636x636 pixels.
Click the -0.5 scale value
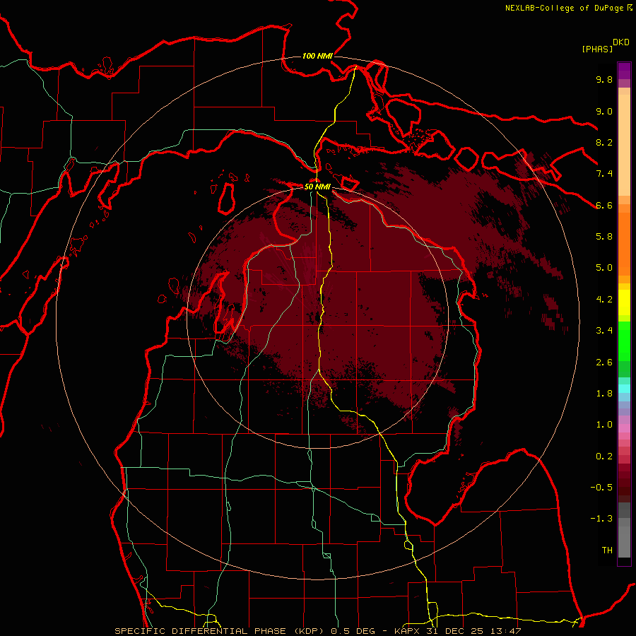[x=601, y=488]
